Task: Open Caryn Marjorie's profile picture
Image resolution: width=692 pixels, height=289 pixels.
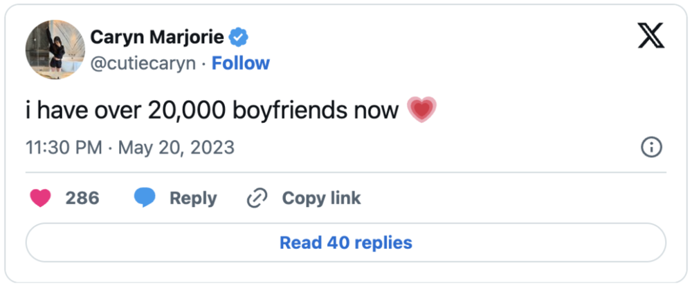Action: tap(55, 50)
